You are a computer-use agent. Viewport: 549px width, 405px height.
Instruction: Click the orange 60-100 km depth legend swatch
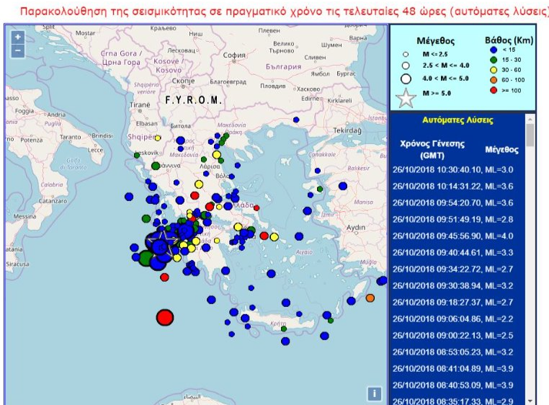[x=494, y=80]
